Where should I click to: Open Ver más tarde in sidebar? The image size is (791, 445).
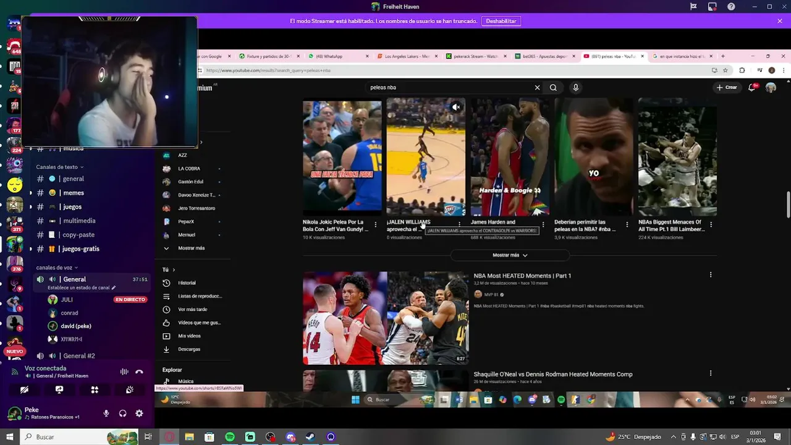192,310
